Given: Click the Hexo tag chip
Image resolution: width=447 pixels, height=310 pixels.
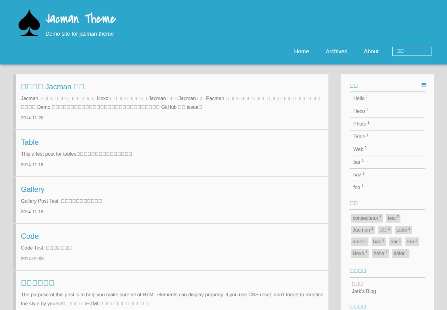Looking at the screenshot, I should (360, 254).
